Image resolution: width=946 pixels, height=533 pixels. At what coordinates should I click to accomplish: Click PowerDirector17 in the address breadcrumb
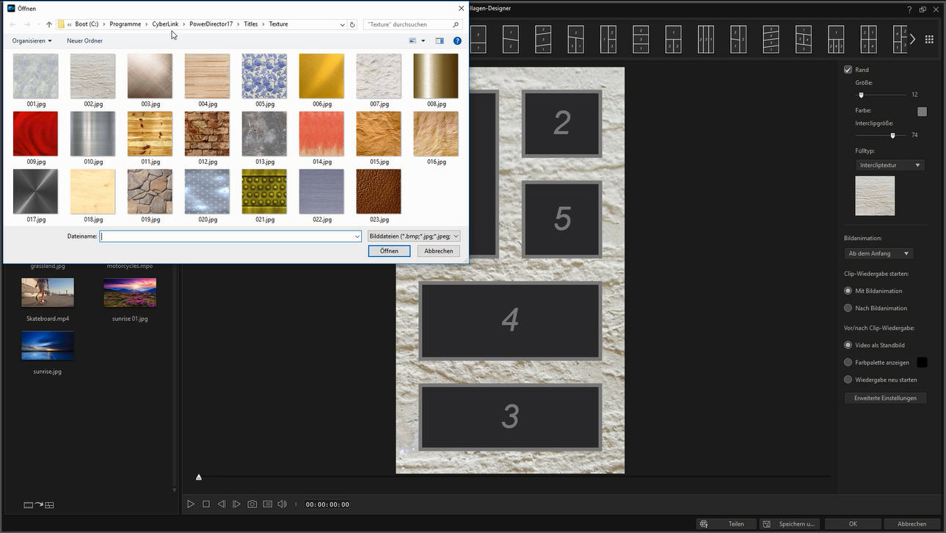[211, 24]
